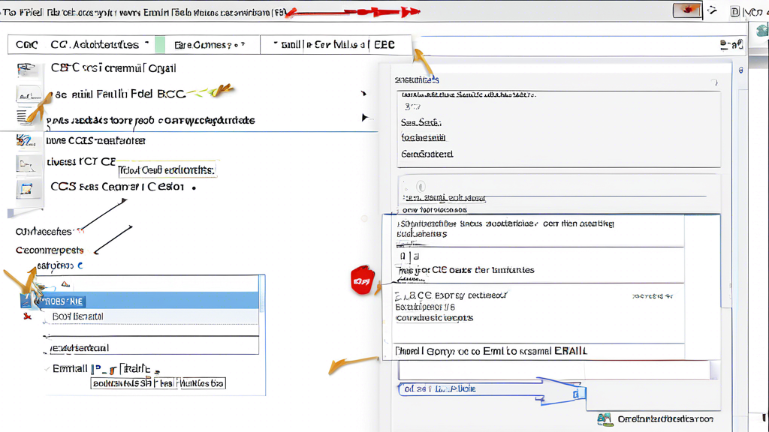The height and width of the screenshot is (432, 769).
Task: Expand submenu arrow on the 'pwis redats' row
Action: pos(364,118)
